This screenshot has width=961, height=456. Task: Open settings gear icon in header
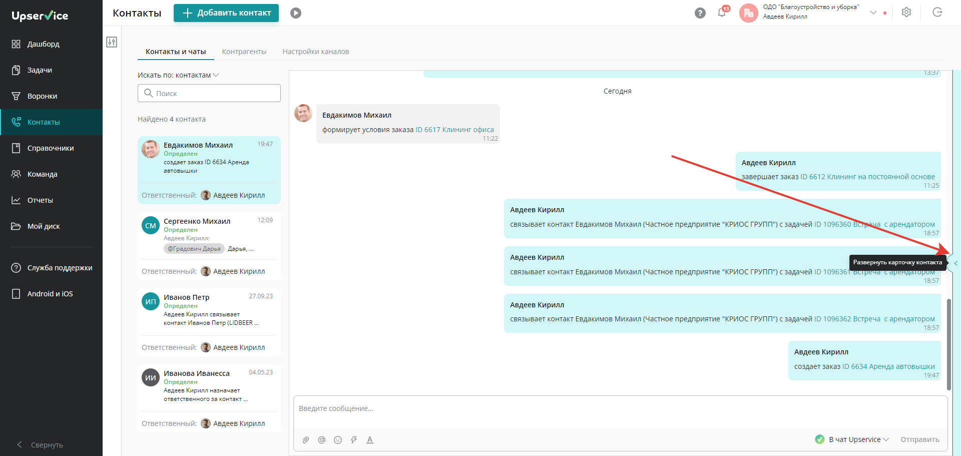coord(906,13)
